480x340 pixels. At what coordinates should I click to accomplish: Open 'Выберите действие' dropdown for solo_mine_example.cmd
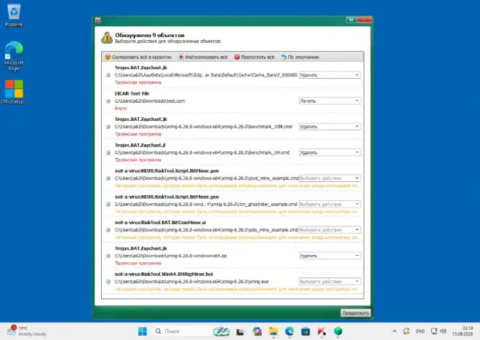329,230
